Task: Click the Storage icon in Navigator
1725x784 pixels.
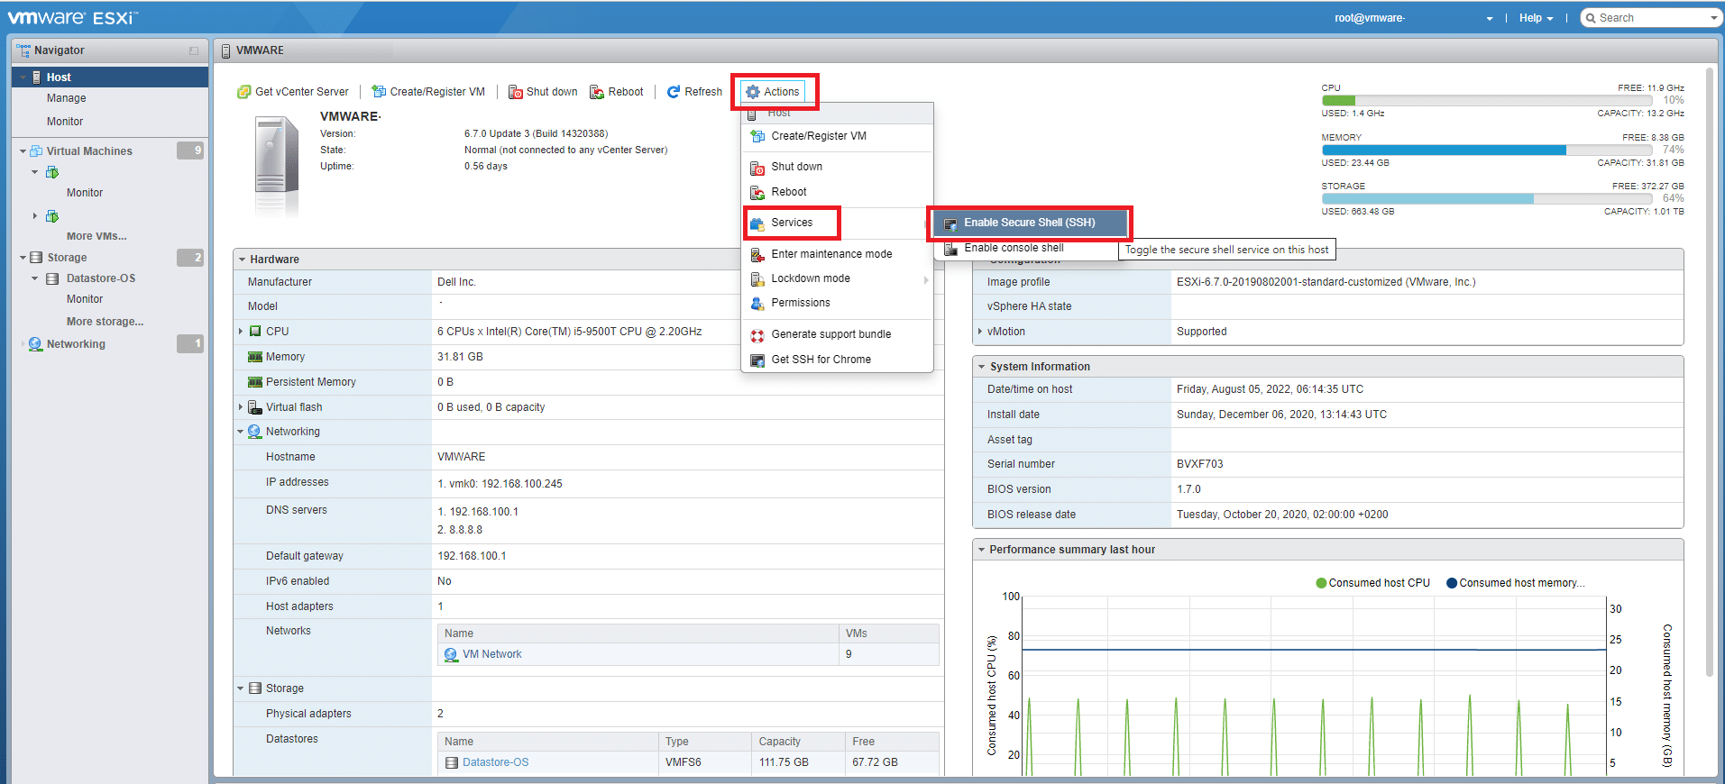Action: coord(36,258)
